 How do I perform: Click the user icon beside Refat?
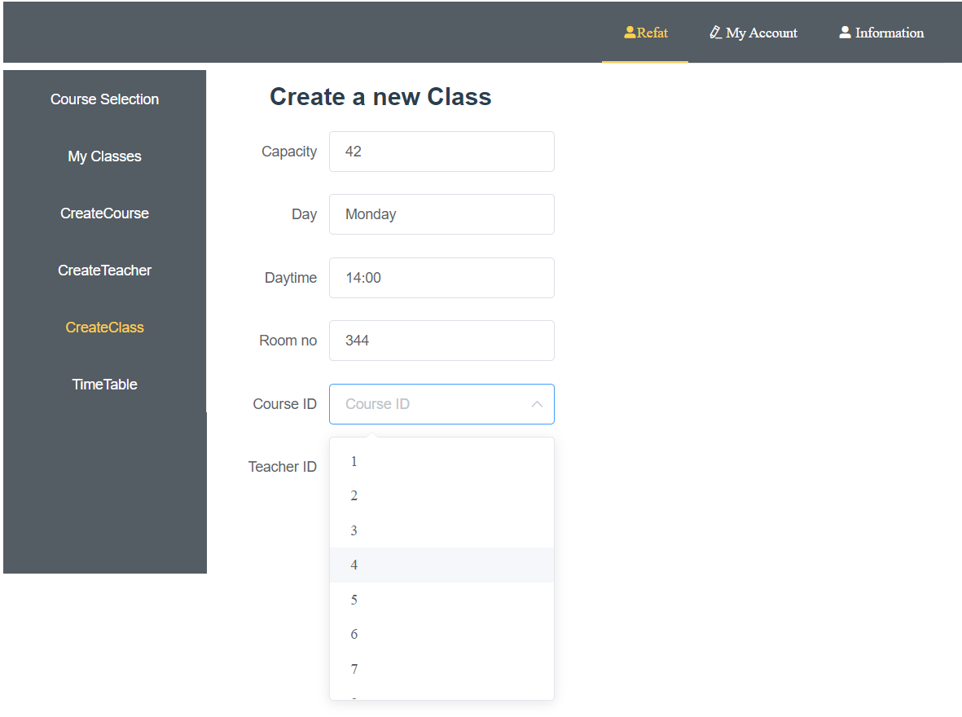click(x=628, y=32)
